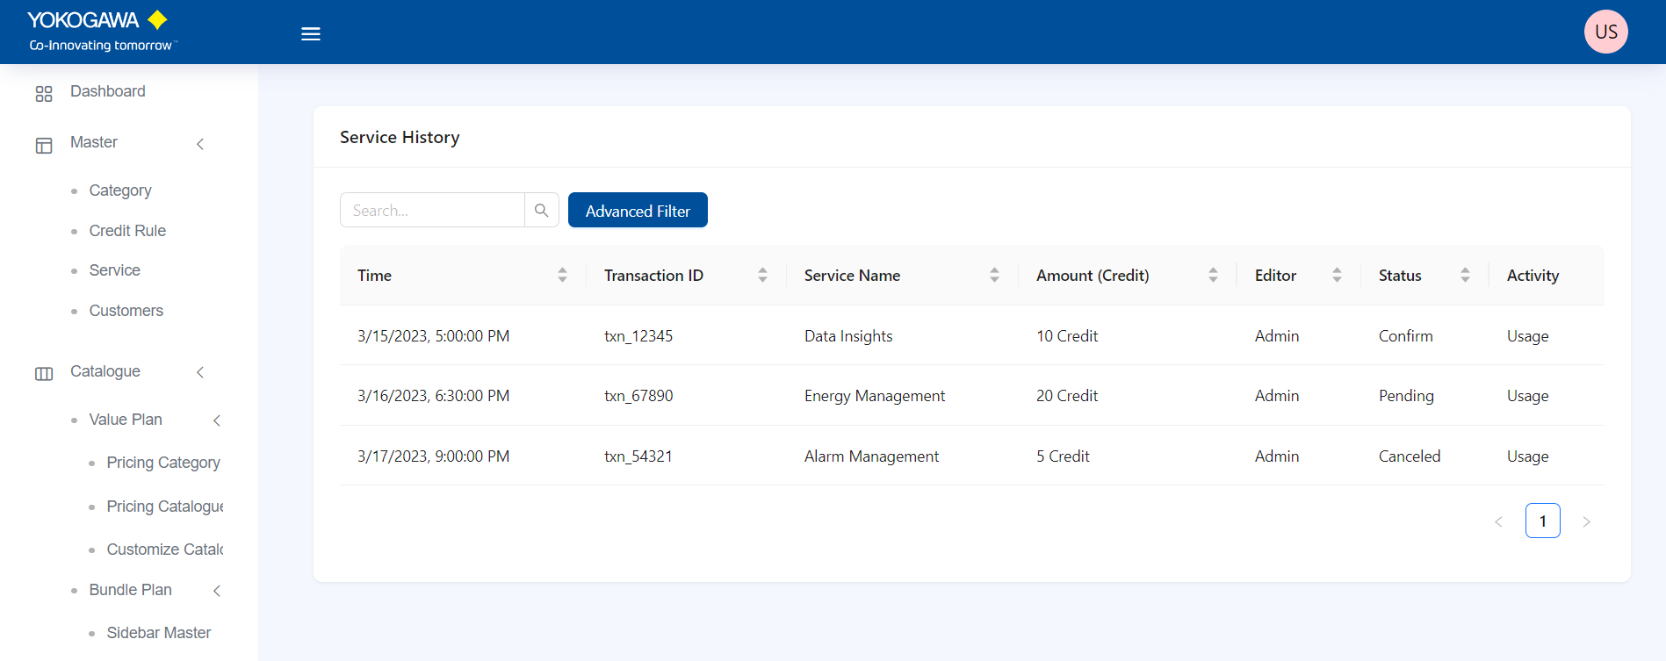Image resolution: width=1666 pixels, height=661 pixels.
Task: Sort by Editor column arrows
Action: [1337, 276]
